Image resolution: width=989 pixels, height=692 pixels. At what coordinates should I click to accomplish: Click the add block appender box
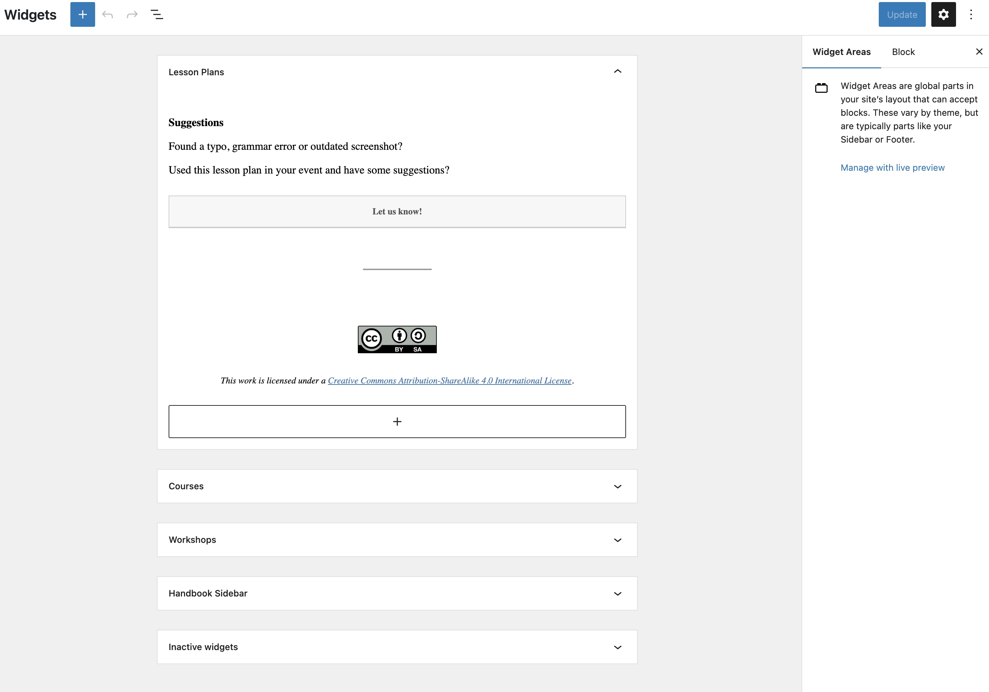(397, 421)
